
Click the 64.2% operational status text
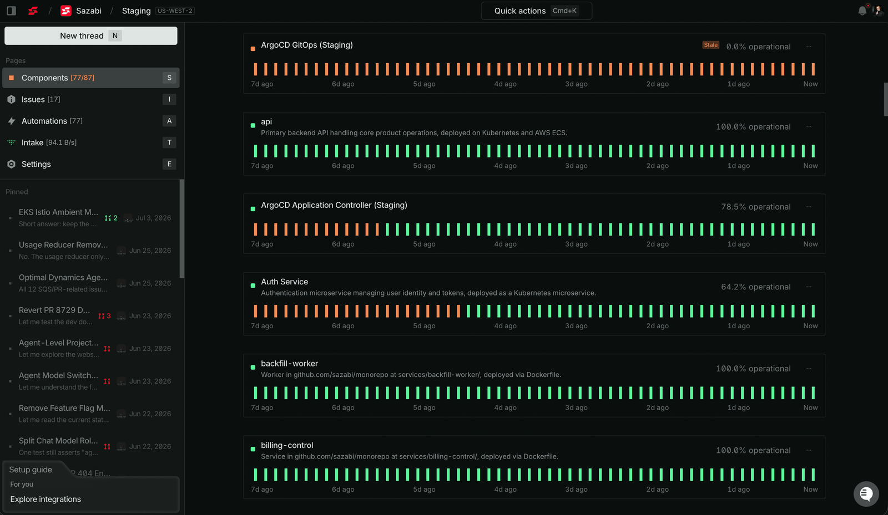(756, 287)
